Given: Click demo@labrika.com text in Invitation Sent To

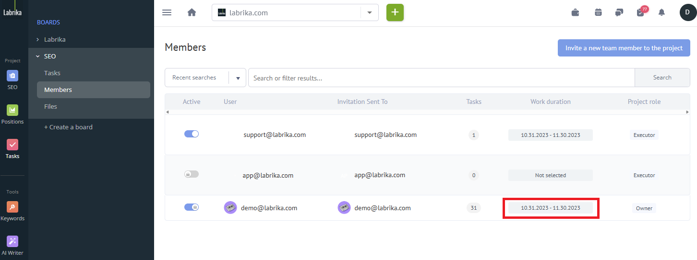Looking at the screenshot, I should [383, 208].
